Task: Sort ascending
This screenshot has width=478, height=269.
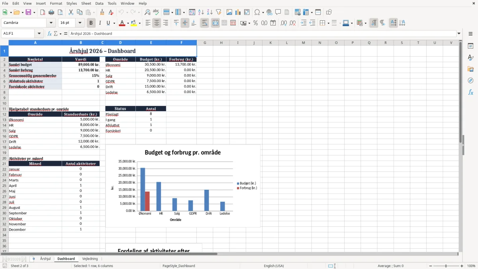Action: point(201,12)
